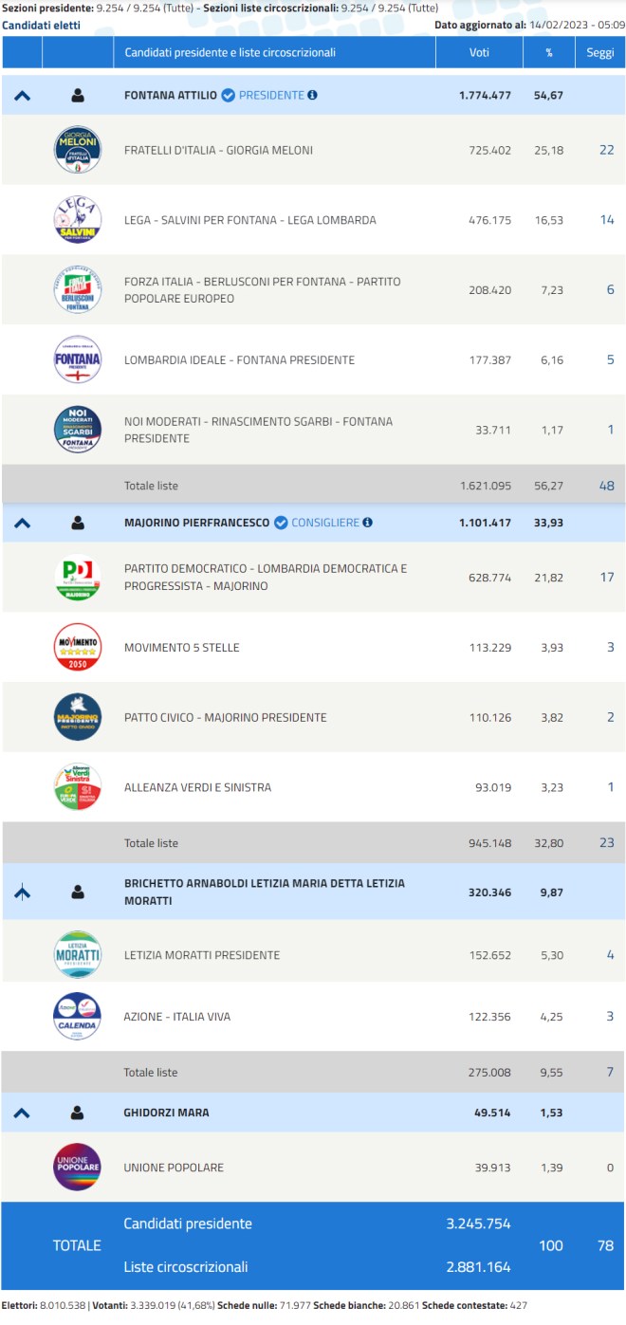The height and width of the screenshot is (1325, 626).
Task: Click the info icon next to PRESIDENTE
Action: tap(313, 95)
